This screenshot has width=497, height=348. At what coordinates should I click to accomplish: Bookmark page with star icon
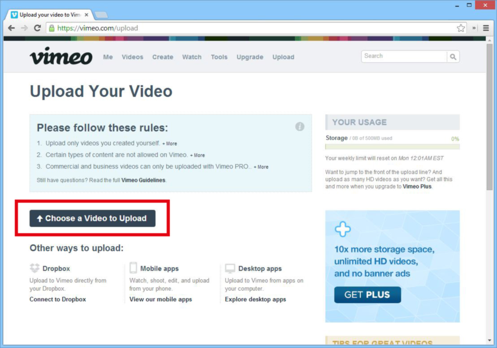point(461,28)
